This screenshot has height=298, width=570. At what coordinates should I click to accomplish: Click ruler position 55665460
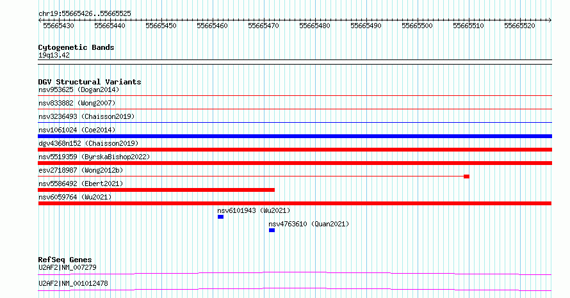point(212,26)
